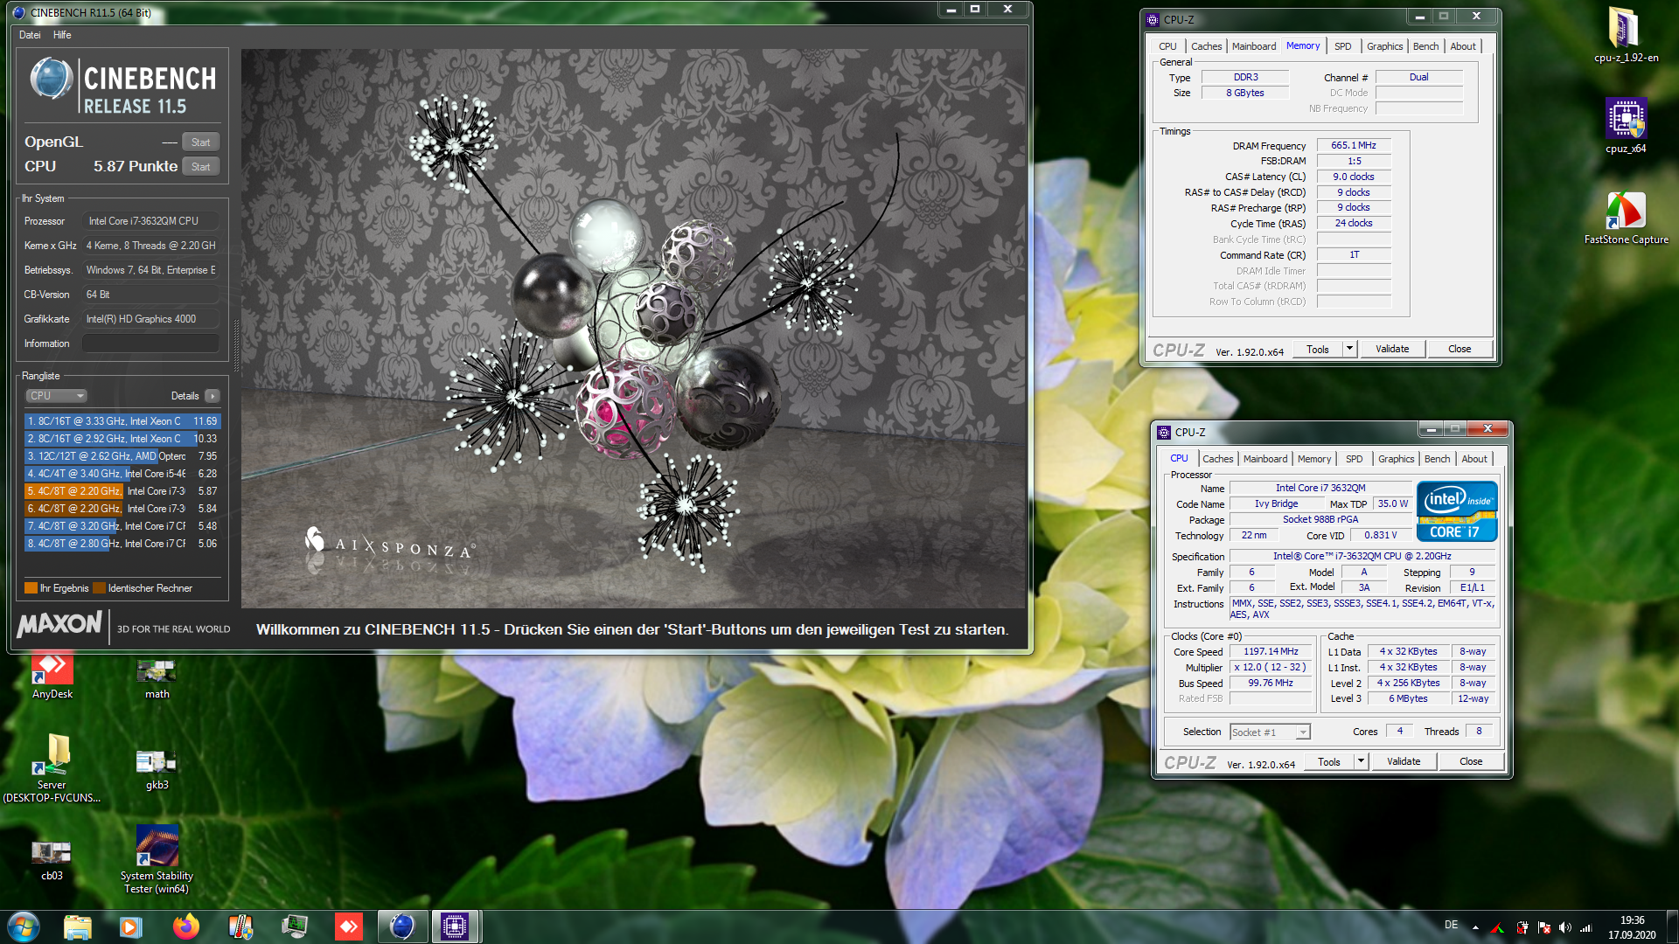Image resolution: width=1679 pixels, height=944 pixels.
Task: Launch Windows Media Player from the taskbar
Action: pyautogui.click(x=131, y=927)
